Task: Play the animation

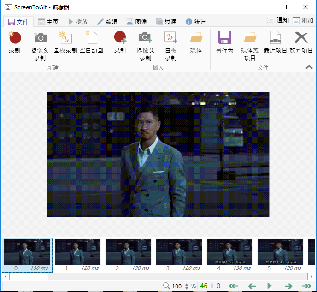Action: [x=270, y=286]
